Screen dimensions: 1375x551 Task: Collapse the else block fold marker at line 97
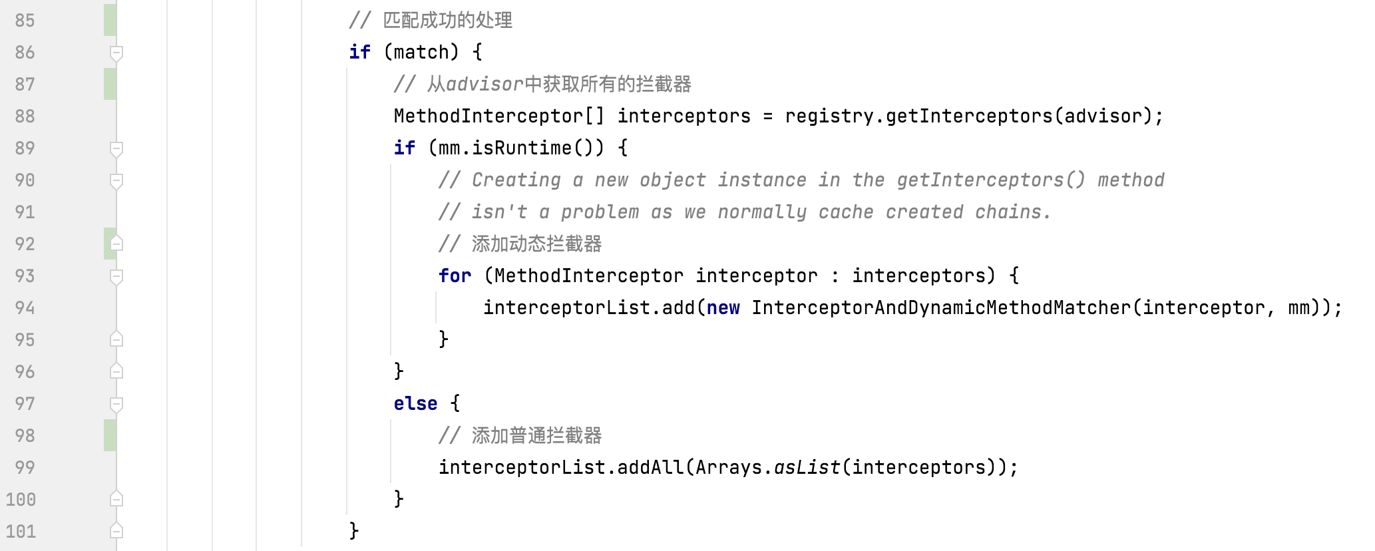click(116, 404)
